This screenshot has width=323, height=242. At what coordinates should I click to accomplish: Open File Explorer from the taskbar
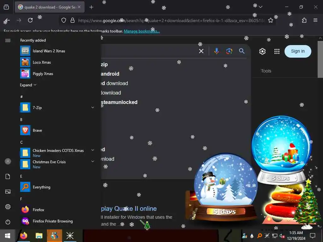[x=39, y=236]
